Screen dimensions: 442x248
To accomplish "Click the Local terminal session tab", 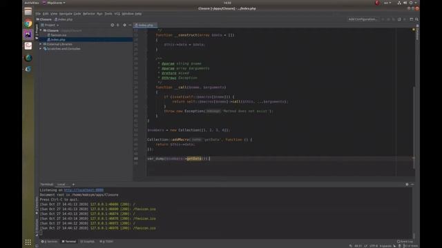I will pos(61,185).
